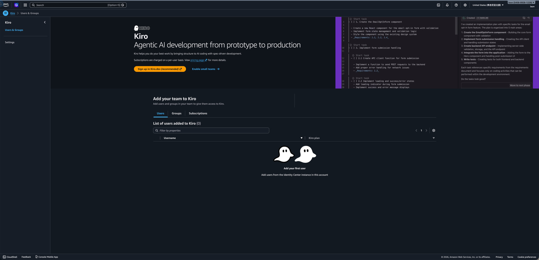This screenshot has width=539, height=260.
Task: Switch to the Subscriptions tab
Action: [198, 113]
